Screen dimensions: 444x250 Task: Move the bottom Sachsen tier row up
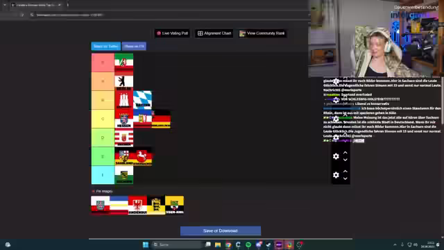[345, 172]
